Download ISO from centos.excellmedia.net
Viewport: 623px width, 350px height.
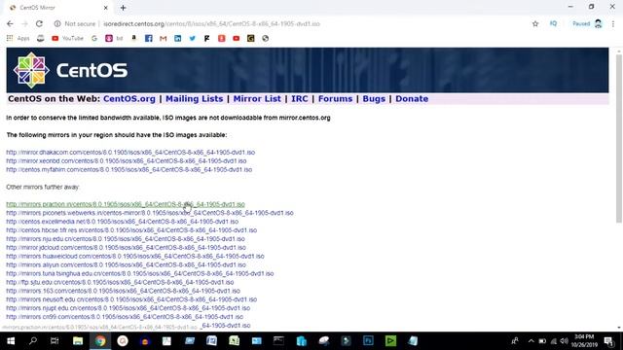[x=122, y=222]
